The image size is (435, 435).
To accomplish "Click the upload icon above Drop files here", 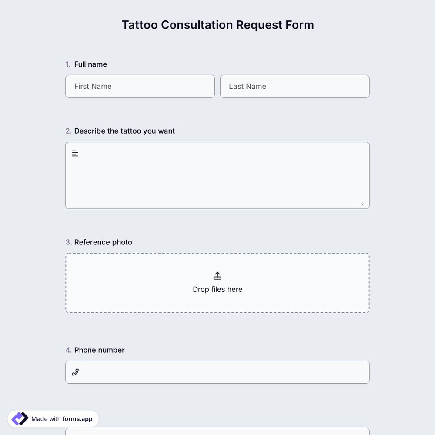I will 217,275.
